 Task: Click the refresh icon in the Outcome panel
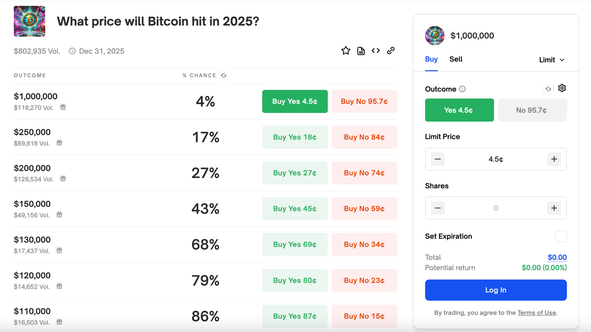coord(548,88)
